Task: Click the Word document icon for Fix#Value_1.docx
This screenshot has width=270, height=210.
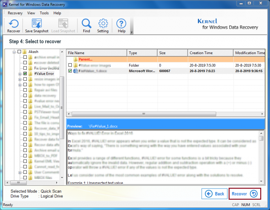Action: click(75, 71)
